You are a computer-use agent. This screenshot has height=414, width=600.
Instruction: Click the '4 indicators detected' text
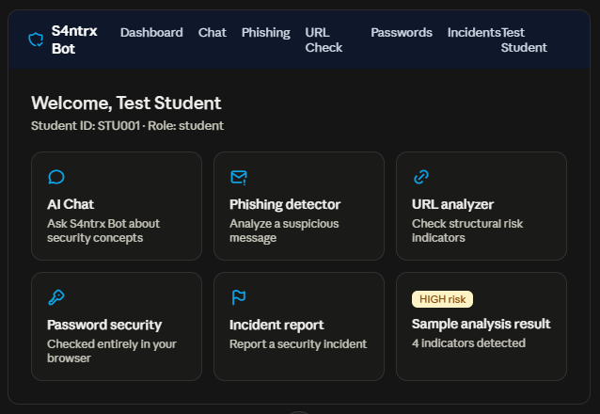(468, 343)
